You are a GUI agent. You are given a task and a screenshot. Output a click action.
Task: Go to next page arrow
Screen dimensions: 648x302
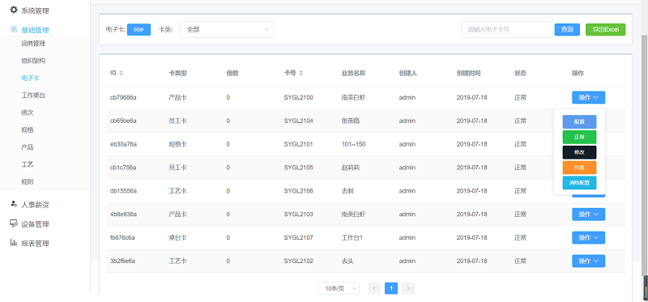(408, 288)
